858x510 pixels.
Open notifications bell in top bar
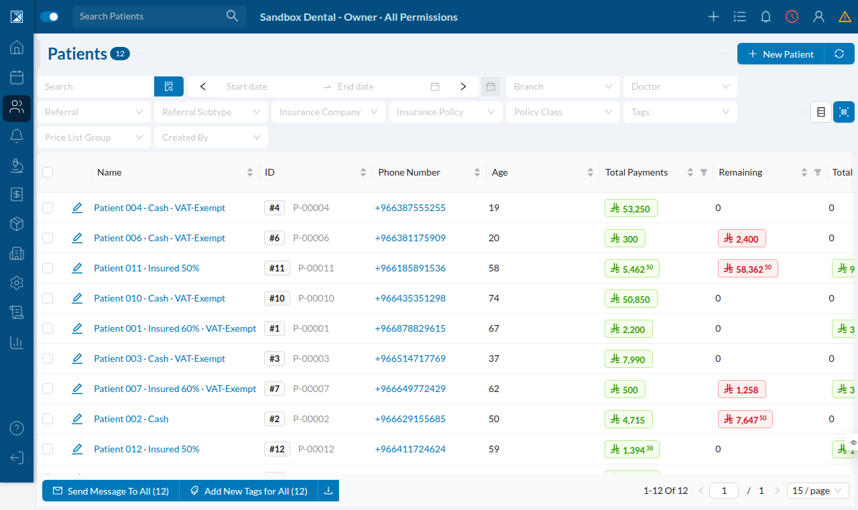point(766,17)
